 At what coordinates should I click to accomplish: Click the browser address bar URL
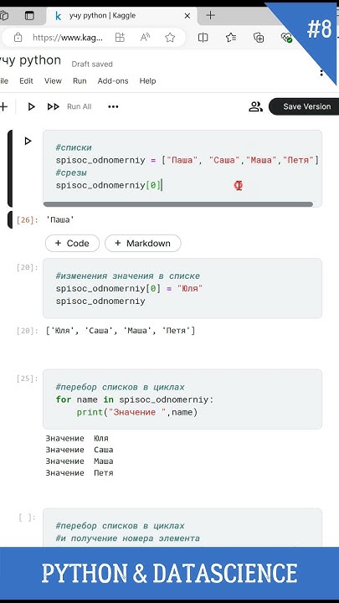click(x=68, y=38)
